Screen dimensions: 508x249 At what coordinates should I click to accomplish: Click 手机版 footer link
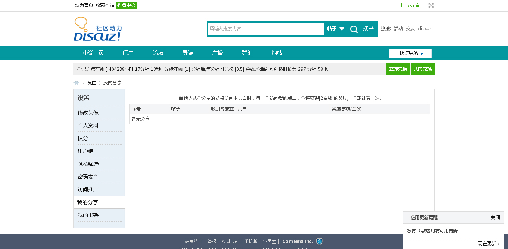251,241
